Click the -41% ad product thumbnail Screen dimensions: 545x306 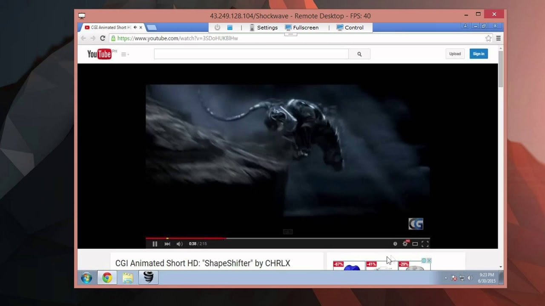[x=382, y=266]
